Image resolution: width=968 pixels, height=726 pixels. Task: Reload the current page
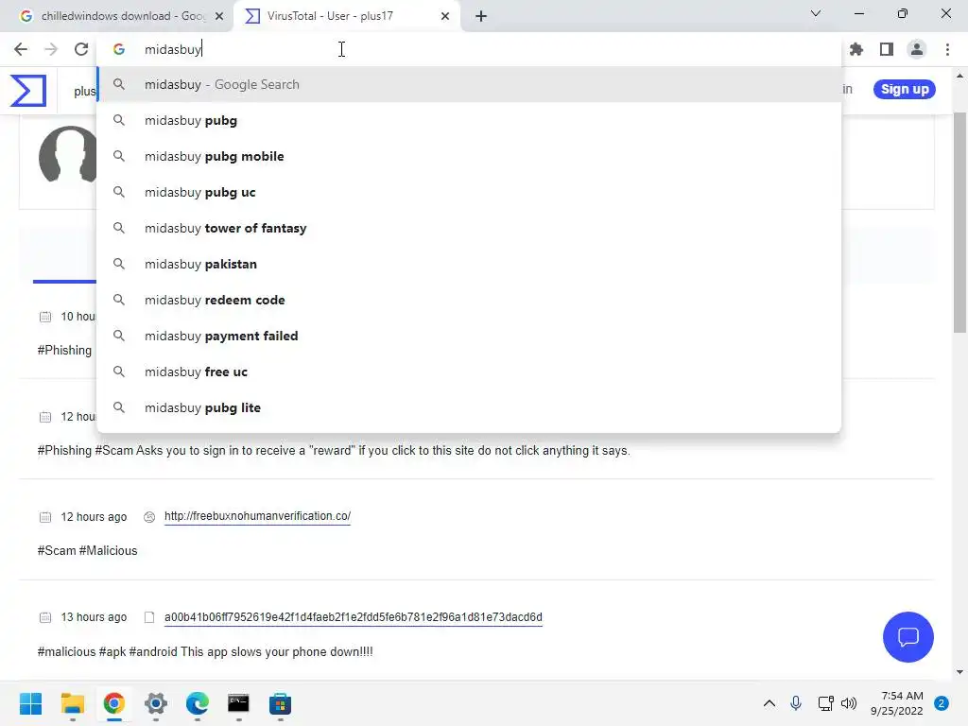point(81,49)
